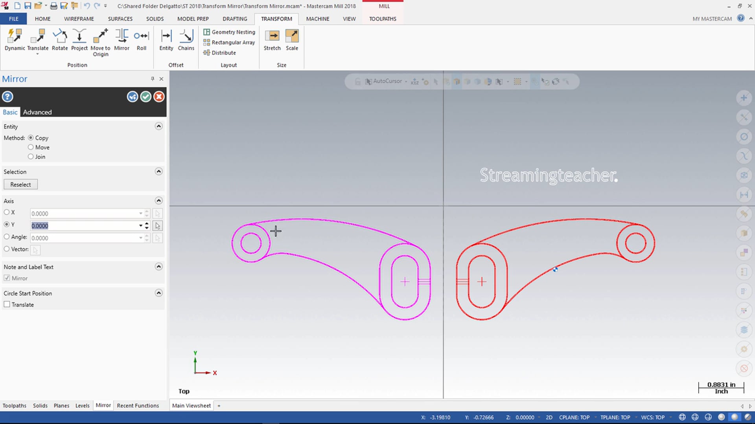Screen dimensions: 755x424
Task: Click Offset Chains tool
Action: (186, 40)
